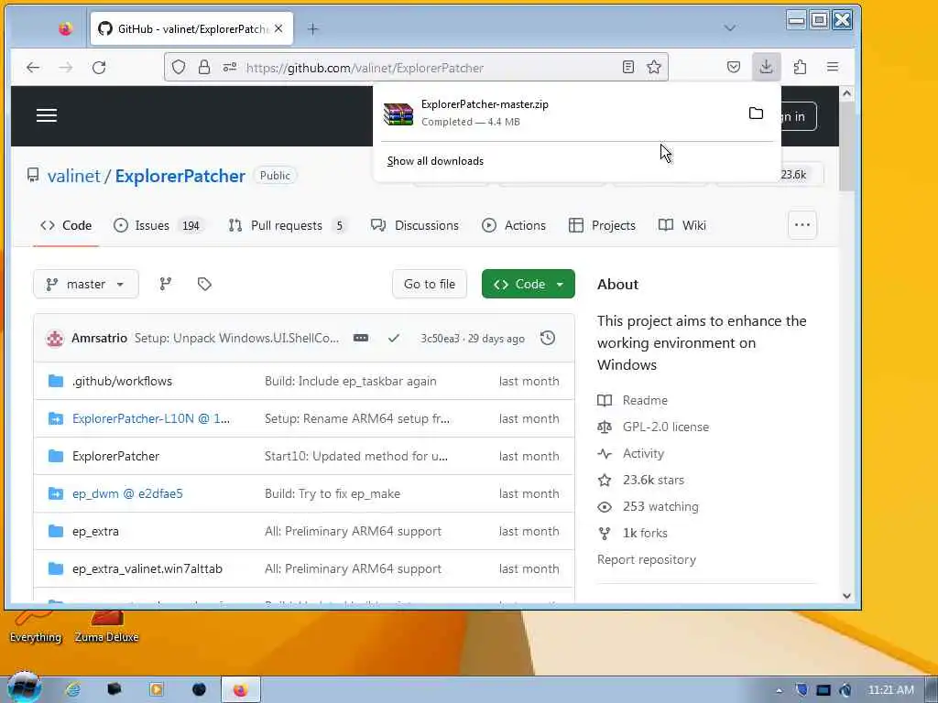Viewport: 938px width, 703px height.
Task: Select the Code tab
Action: [66, 225]
